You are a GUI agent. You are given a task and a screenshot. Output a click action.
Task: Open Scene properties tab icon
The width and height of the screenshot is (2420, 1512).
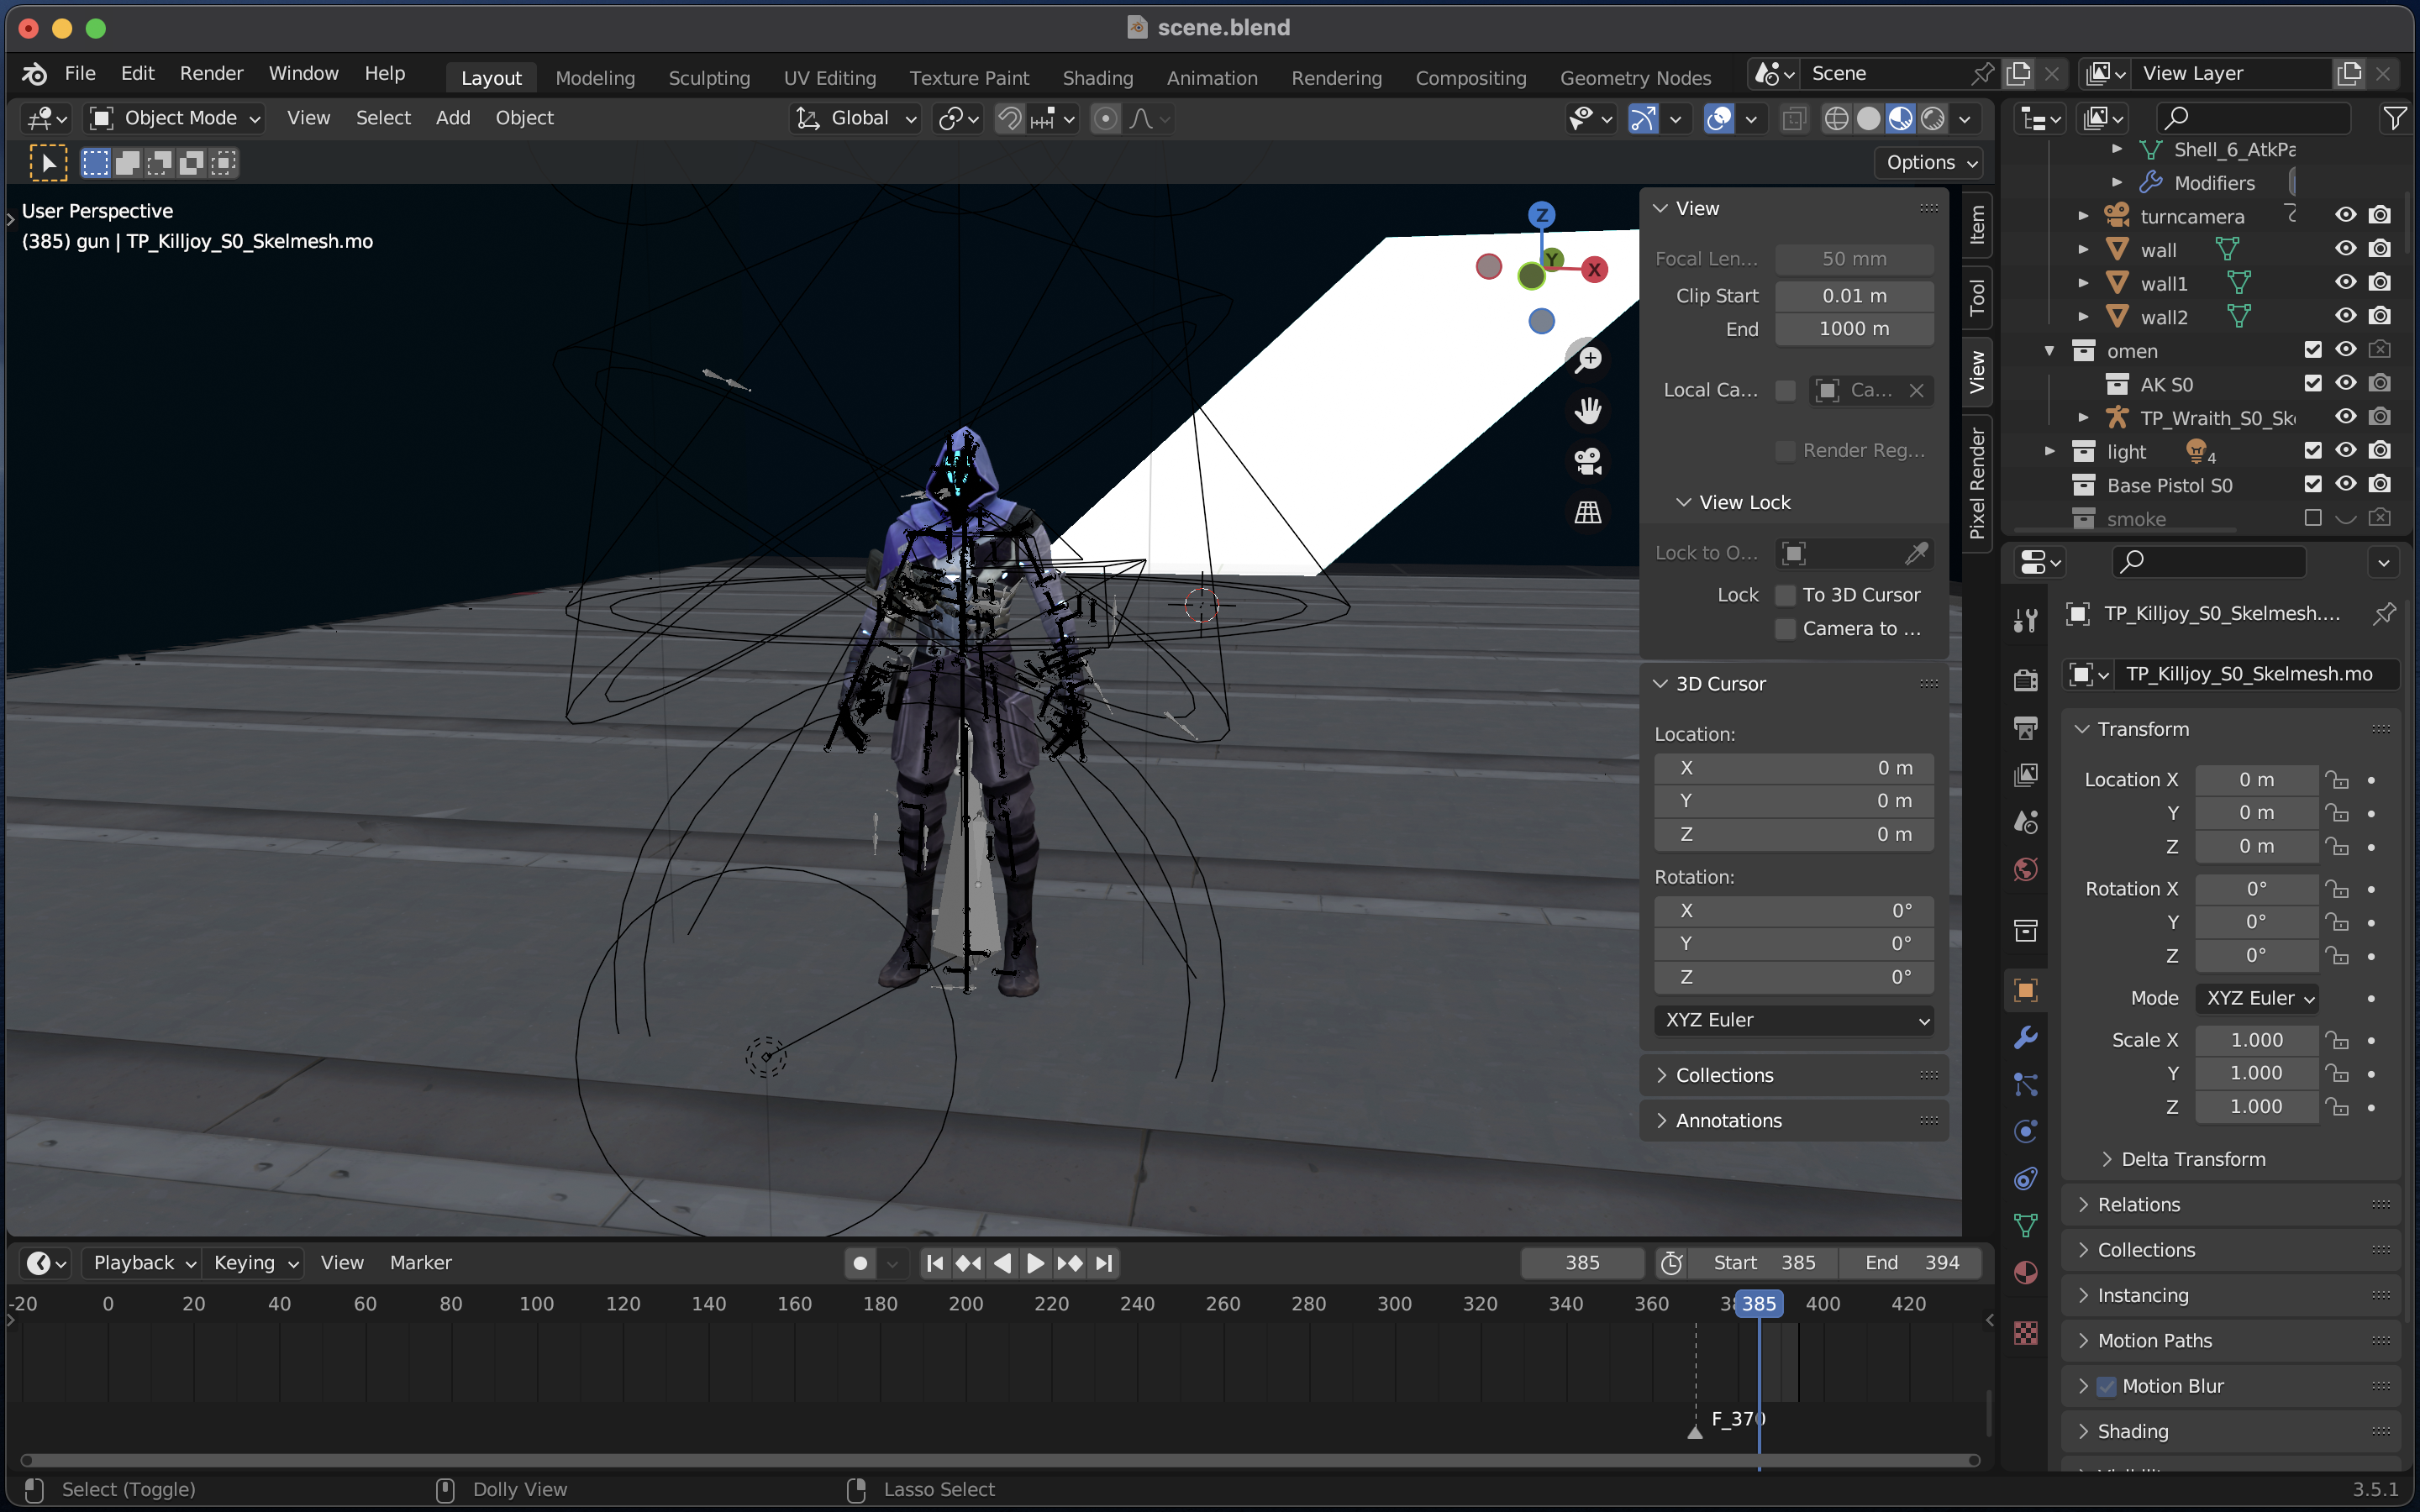2026,822
